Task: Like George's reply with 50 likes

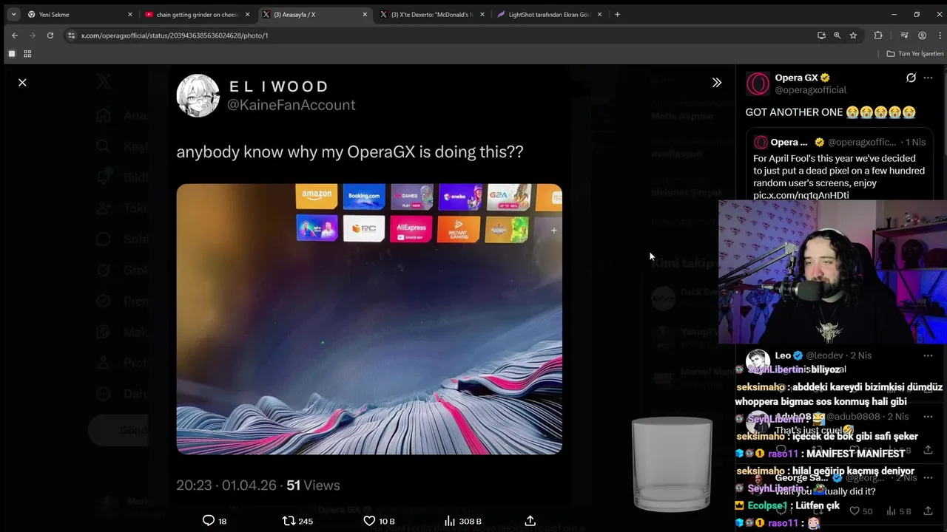Action: 860,511
